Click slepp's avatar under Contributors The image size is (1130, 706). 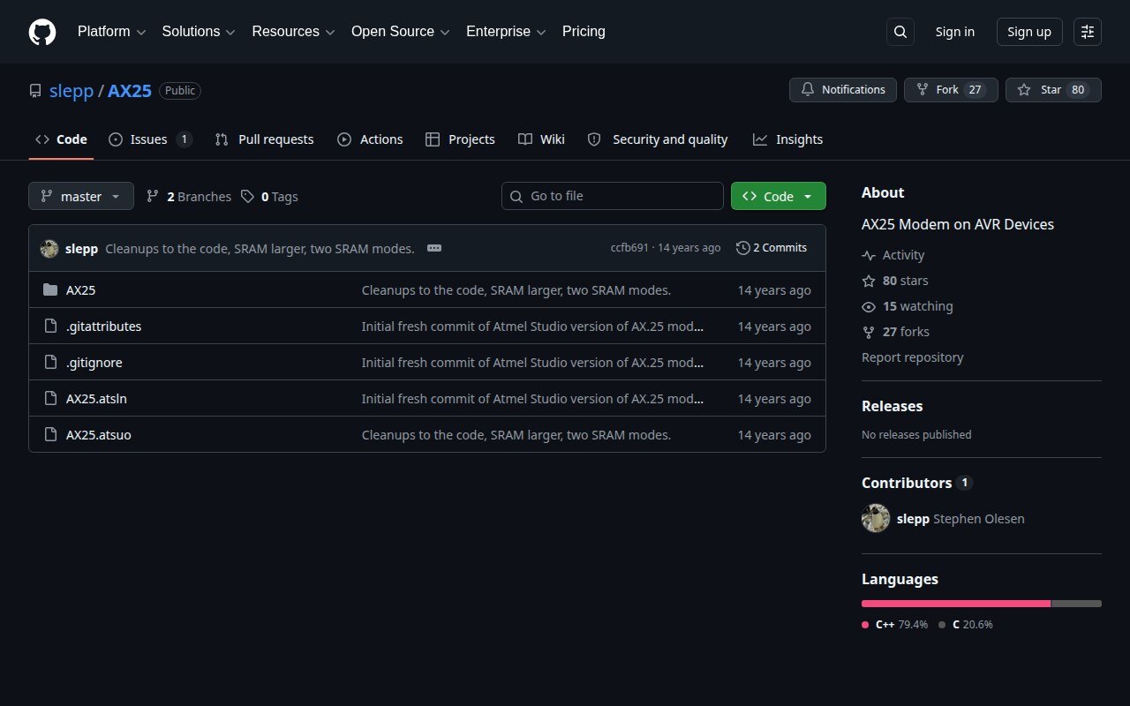[x=876, y=518]
